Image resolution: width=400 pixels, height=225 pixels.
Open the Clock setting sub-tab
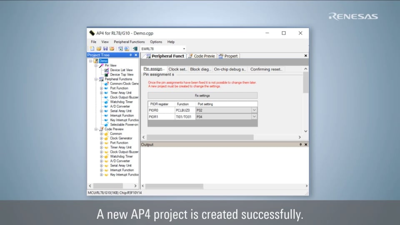coord(177,69)
